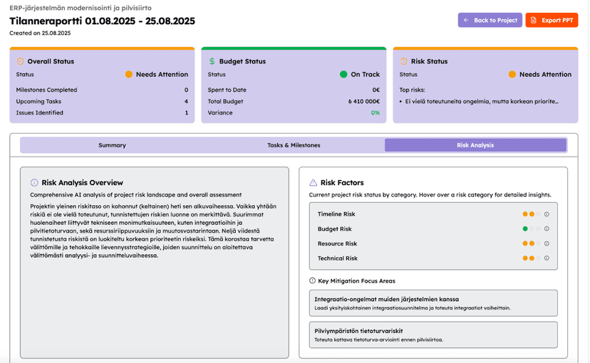
Task: Click the Budget Risk info icon
Action: (547, 229)
